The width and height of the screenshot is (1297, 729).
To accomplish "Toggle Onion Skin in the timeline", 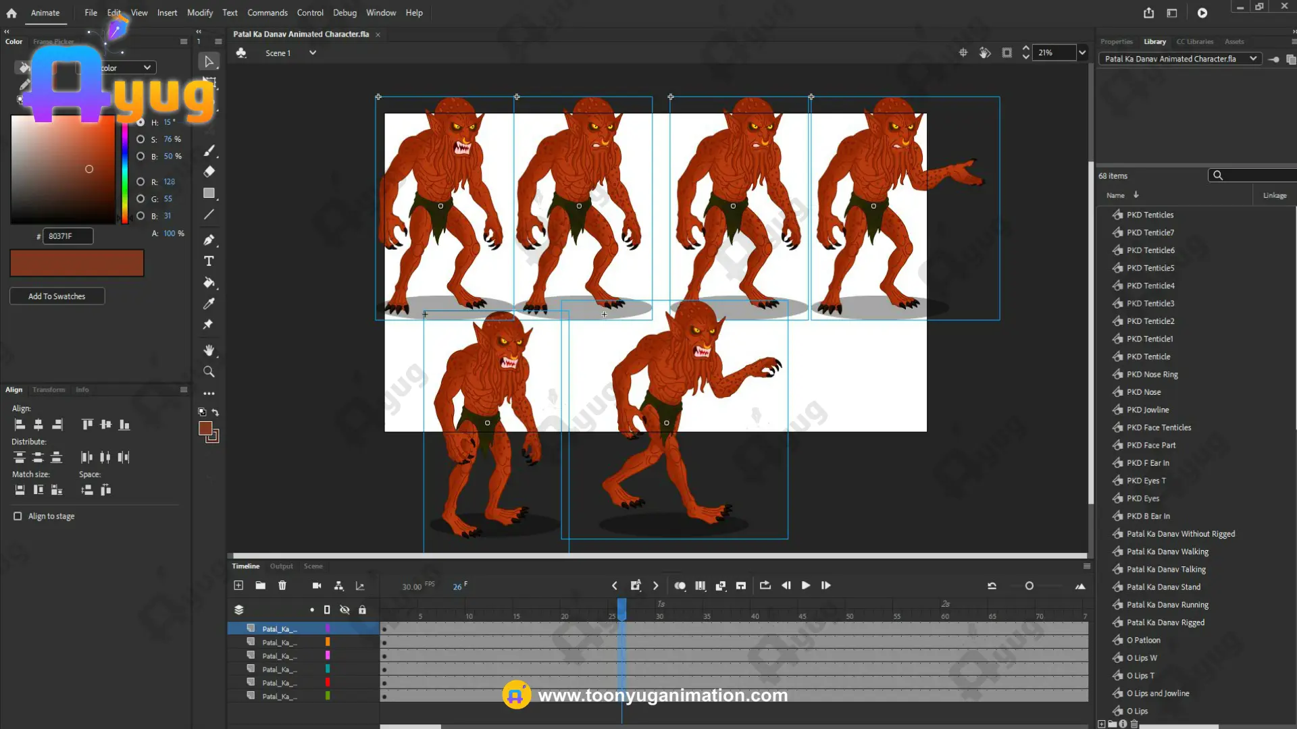I will coord(680,586).
